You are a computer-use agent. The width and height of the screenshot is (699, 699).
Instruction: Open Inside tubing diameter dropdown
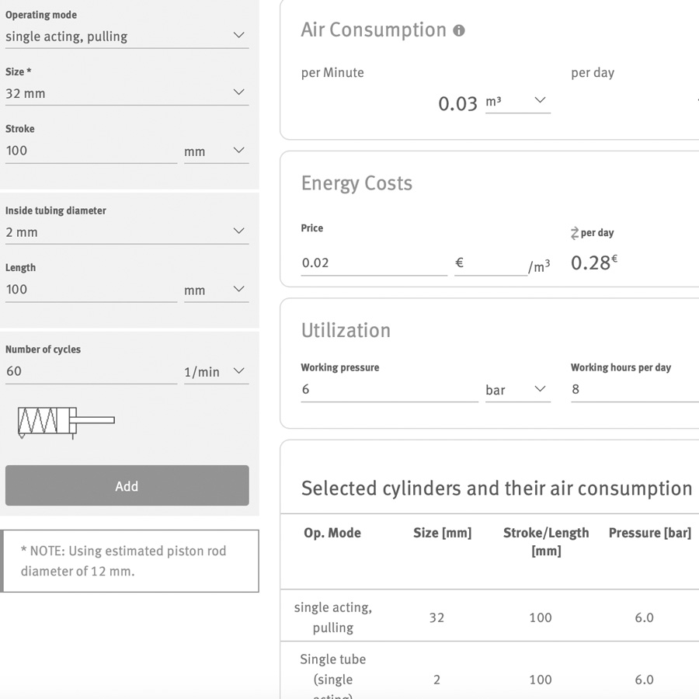(x=126, y=231)
